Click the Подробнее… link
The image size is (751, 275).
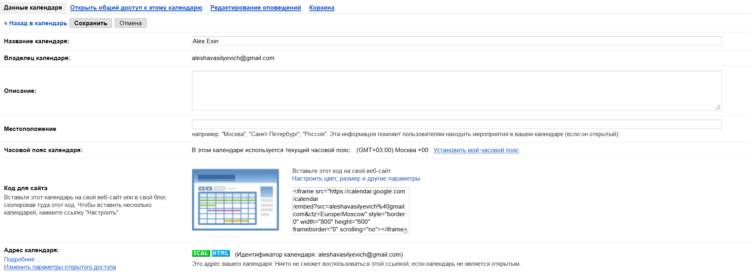(22, 259)
